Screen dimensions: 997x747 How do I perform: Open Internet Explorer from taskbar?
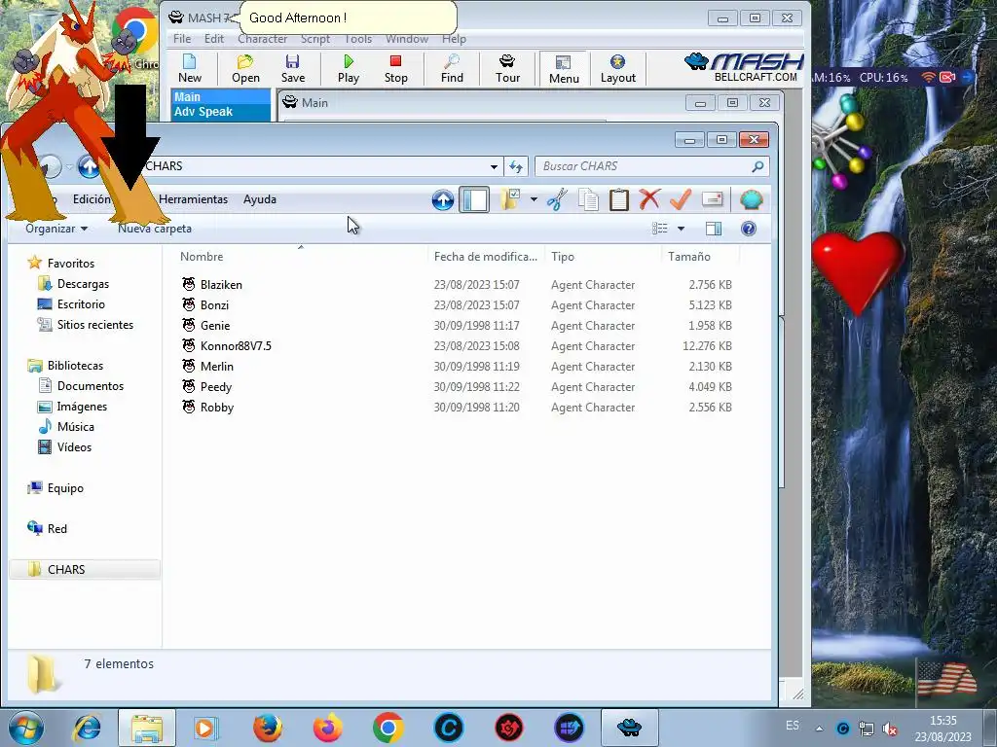click(87, 728)
